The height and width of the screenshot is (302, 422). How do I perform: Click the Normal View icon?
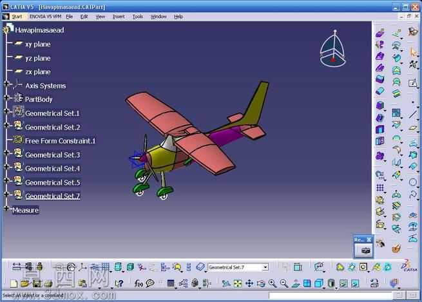[296, 283]
